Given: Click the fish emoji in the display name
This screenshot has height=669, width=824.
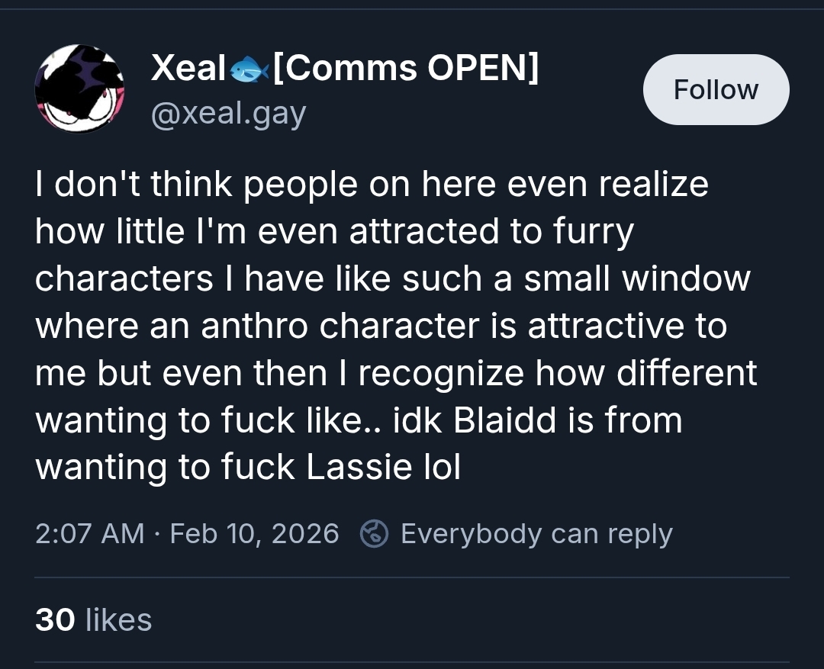Looking at the screenshot, I should coord(249,70).
